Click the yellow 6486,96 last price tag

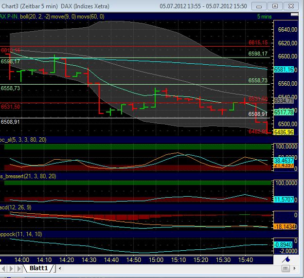click(284, 132)
